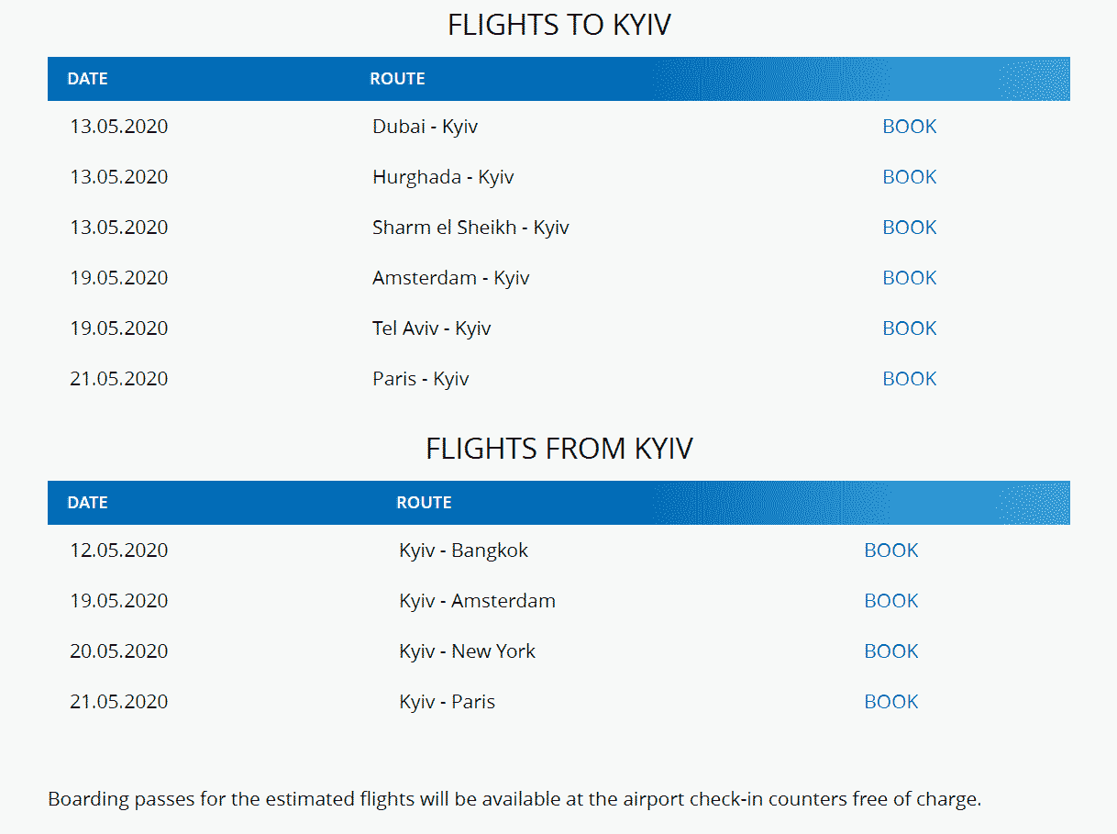Screen dimensions: 1117x834
Task: Select the Kyiv - New York route text
Action: pyautogui.click(x=467, y=651)
